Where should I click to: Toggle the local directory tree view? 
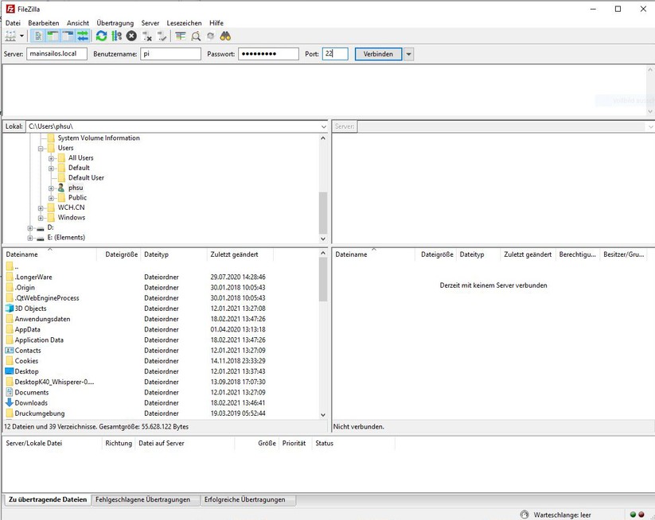click(53, 36)
